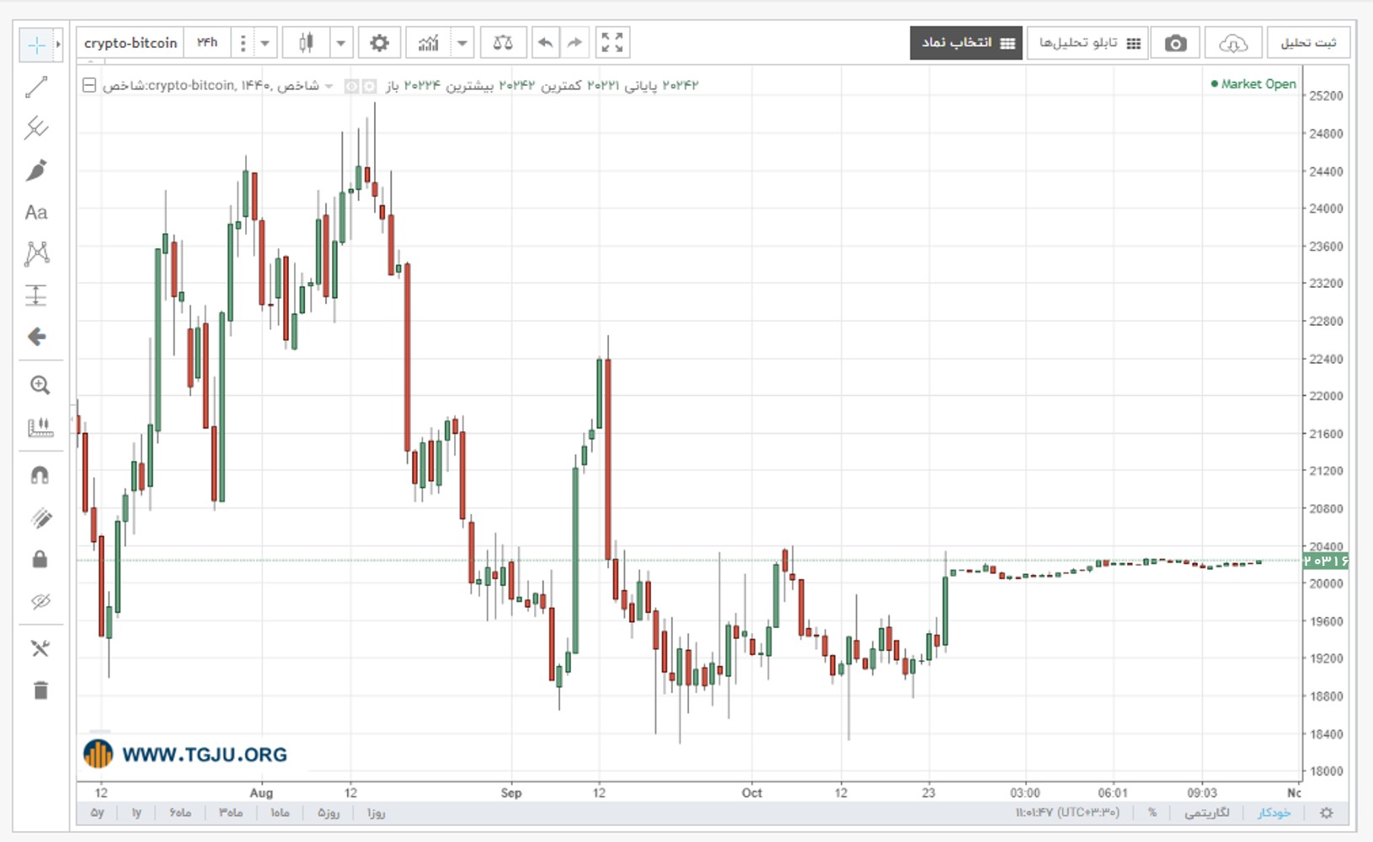Open the drawing tools settings icon

point(40,648)
